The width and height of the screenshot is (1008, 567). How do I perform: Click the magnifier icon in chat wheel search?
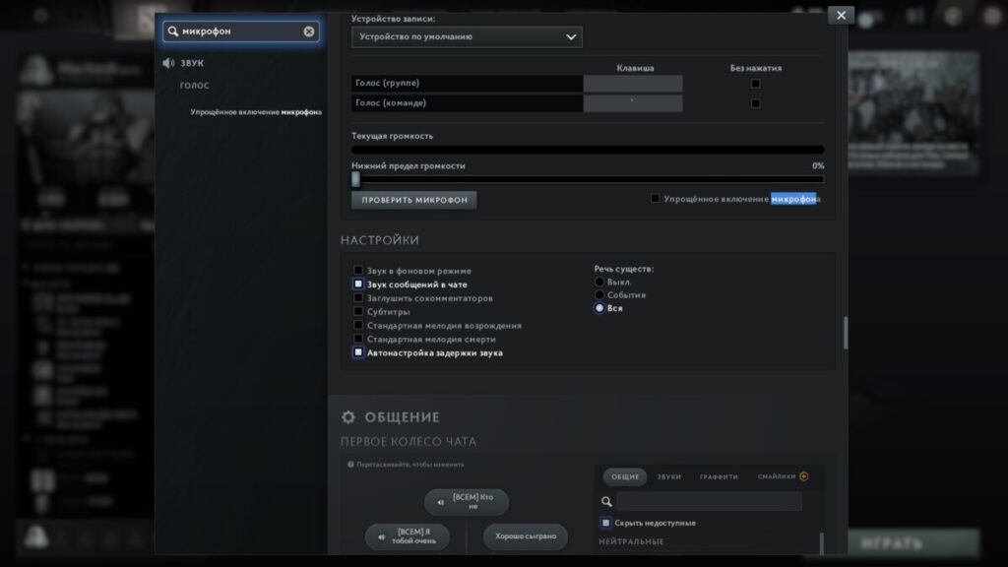point(607,501)
